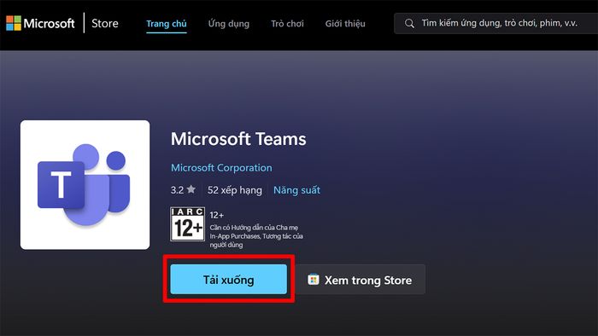Open the Năng suất category link

pyautogui.click(x=296, y=190)
